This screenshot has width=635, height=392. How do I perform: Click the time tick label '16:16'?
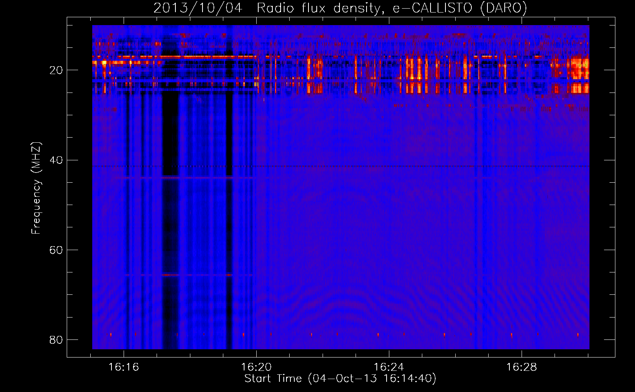(x=124, y=367)
